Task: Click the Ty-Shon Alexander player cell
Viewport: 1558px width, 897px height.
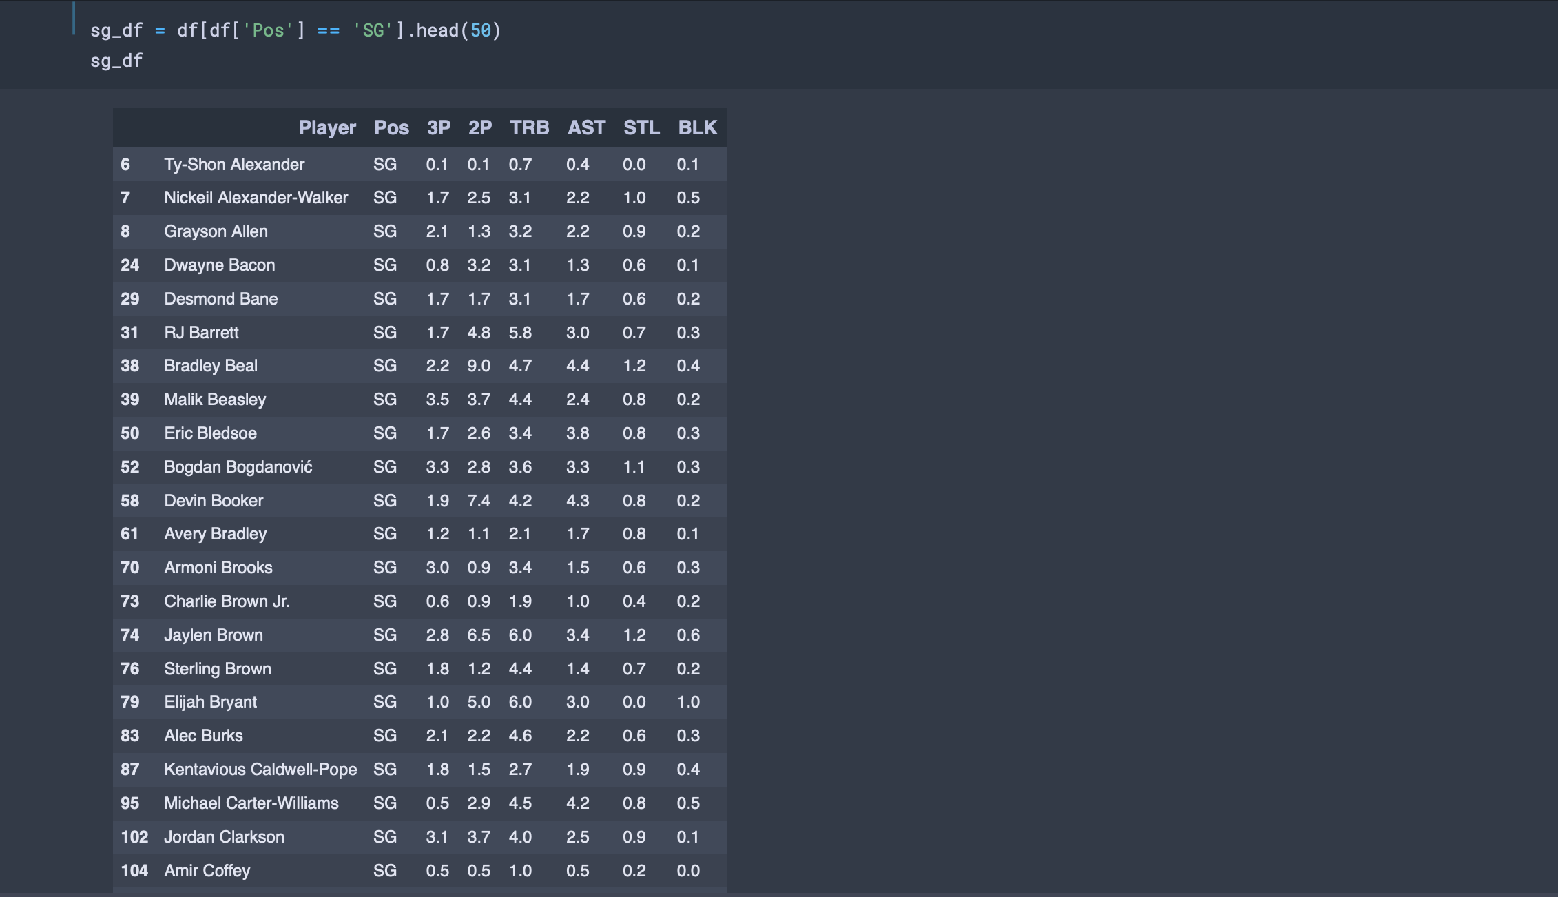Action: tap(234, 165)
